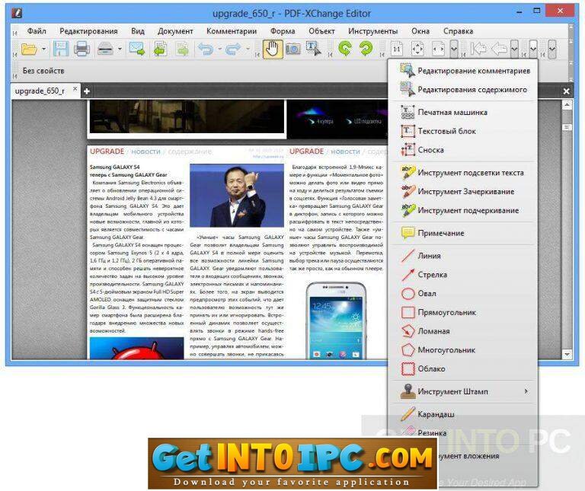Click the Open folder toolbar icon
585x491 pixels.
pos(29,49)
